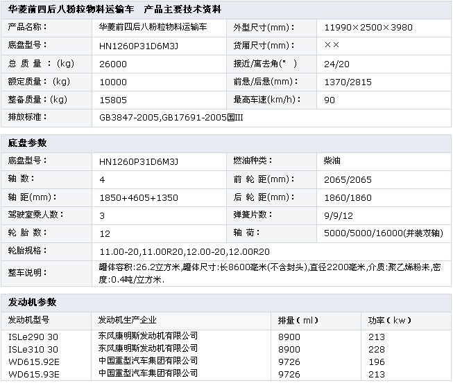The height and width of the screenshot is (383, 453).
Task: Click the 轴距 value 1850+4605+1350
Action: (x=138, y=197)
